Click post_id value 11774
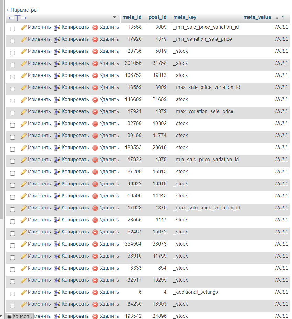 click(x=160, y=136)
